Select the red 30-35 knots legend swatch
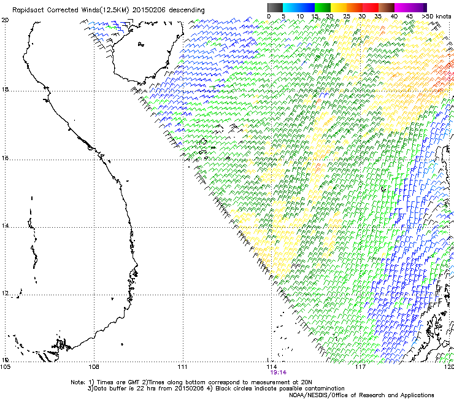 371,7
